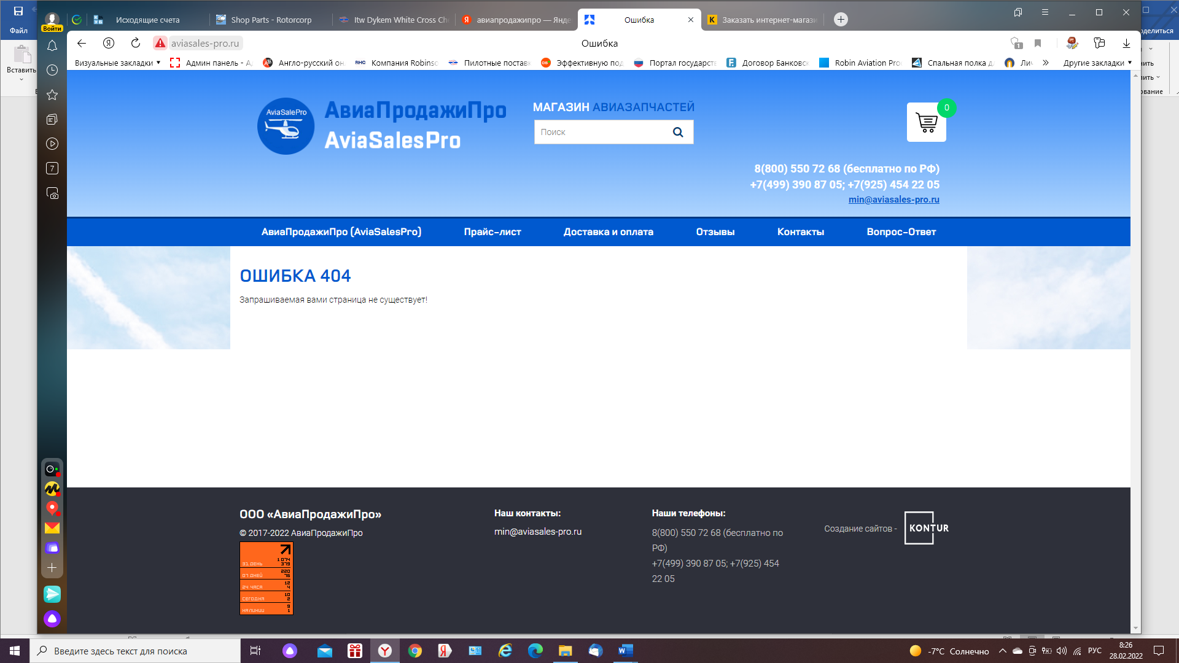Open notifications bell in sidebar

pos(52,46)
